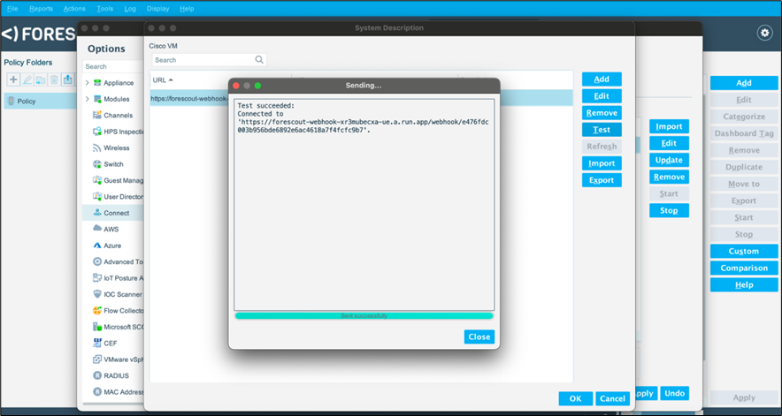This screenshot has height=416, width=782.
Task: Click Comparison in the main policy panel
Action: point(744,268)
